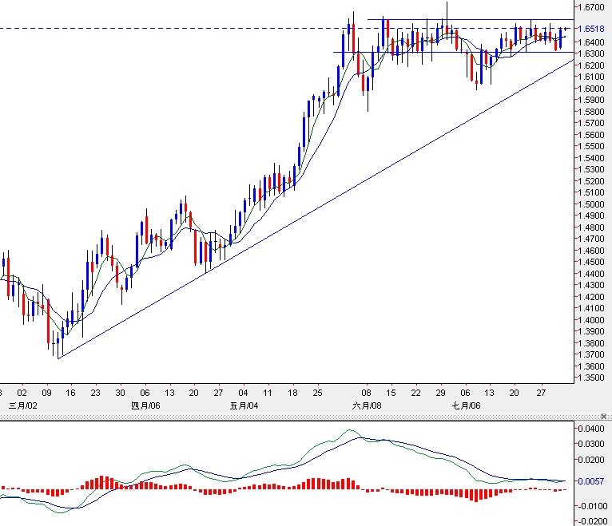This screenshot has height=526, width=612.
Task: Click the 1.6700 price axis label
Action: [x=591, y=7]
